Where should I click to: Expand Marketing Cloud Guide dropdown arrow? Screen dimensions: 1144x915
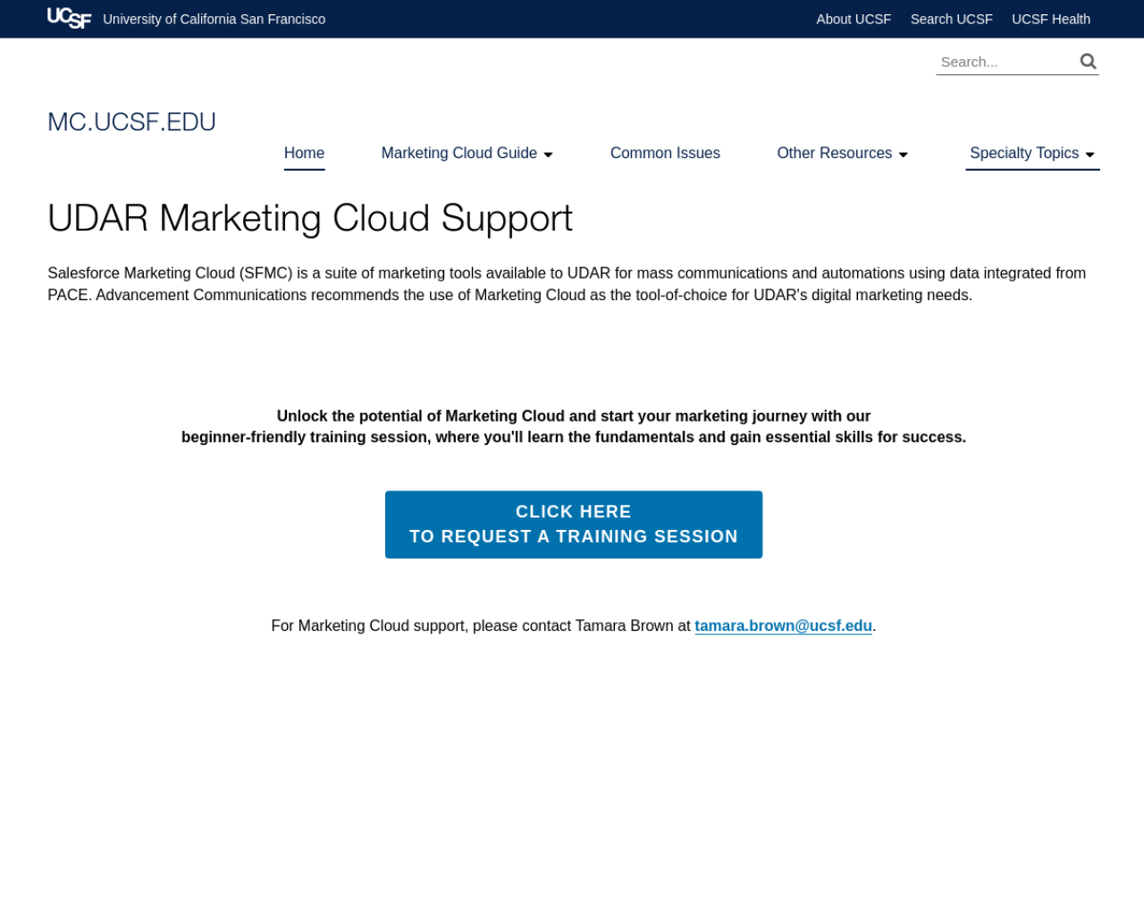click(x=548, y=155)
